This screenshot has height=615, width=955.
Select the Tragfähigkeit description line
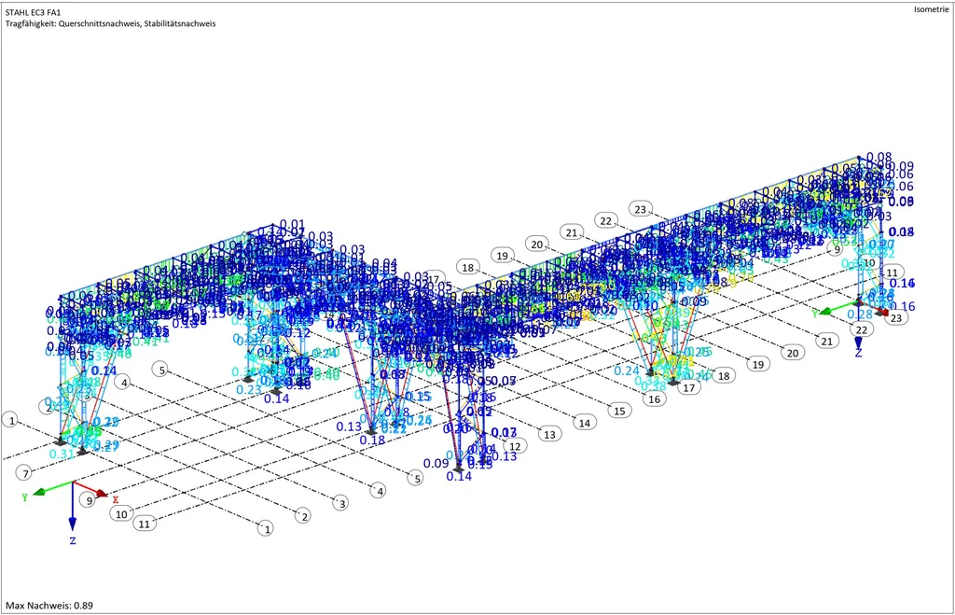tap(110, 23)
